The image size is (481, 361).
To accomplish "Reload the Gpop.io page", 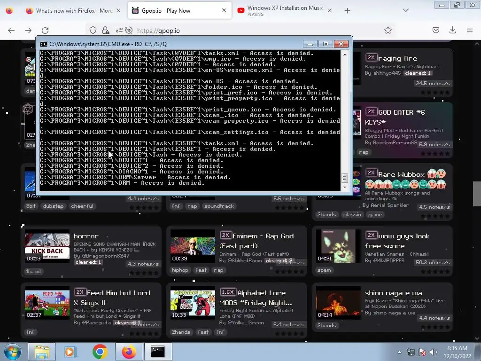I will [45, 31].
